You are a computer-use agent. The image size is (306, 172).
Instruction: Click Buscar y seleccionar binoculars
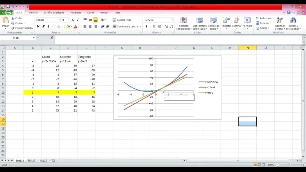coord(293,21)
